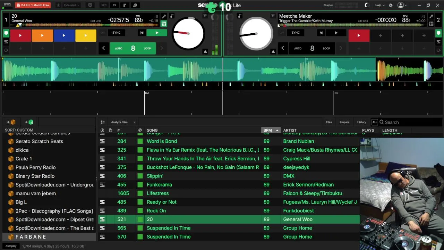Toggle SYNC on deck 2
The width and height of the screenshot is (444, 250).
(x=296, y=33)
